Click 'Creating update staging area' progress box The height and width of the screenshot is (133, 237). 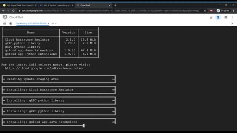[59, 79]
